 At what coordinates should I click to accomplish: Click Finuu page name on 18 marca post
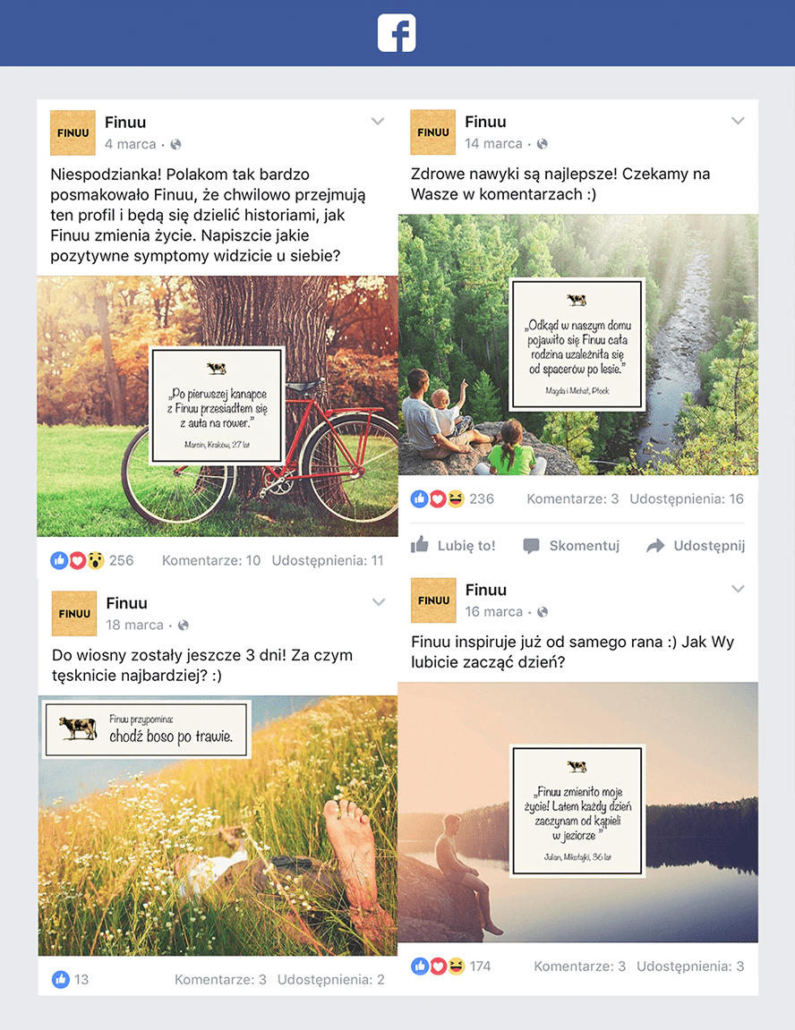(127, 603)
